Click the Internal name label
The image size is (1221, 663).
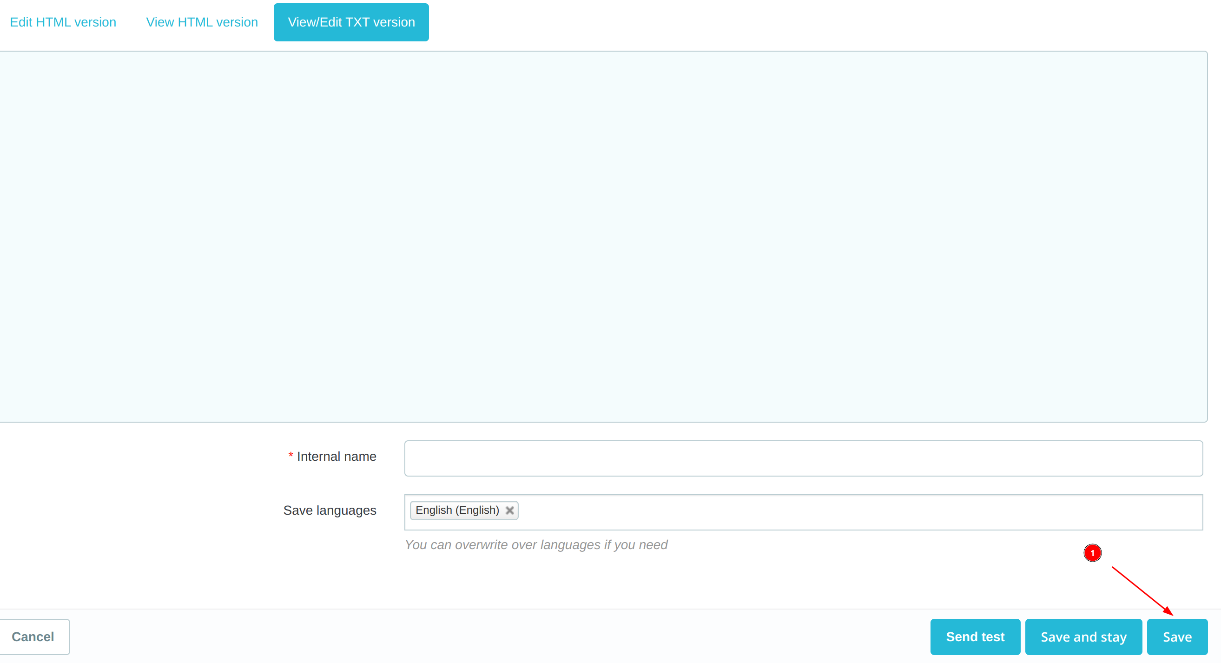336,456
